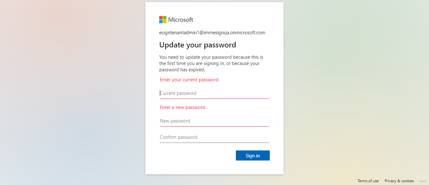Click the Microsoft wordmark text
Screen dimensions: 429x185
pos(181,20)
